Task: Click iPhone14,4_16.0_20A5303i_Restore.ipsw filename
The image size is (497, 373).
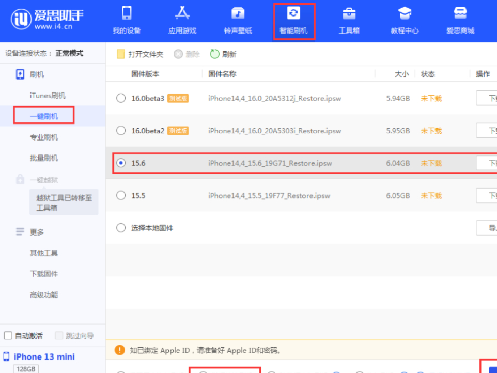Action: pyautogui.click(x=275, y=131)
